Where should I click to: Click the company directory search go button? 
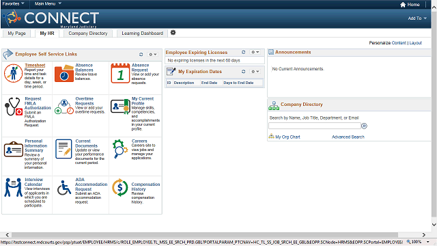click(x=364, y=126)
